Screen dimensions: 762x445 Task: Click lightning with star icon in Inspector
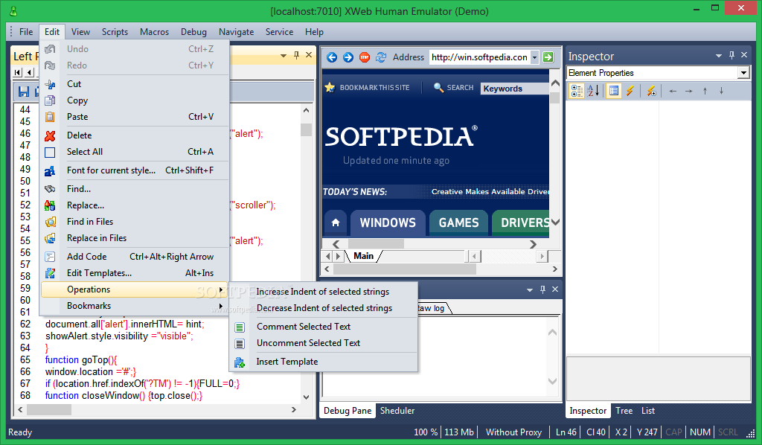651,91
